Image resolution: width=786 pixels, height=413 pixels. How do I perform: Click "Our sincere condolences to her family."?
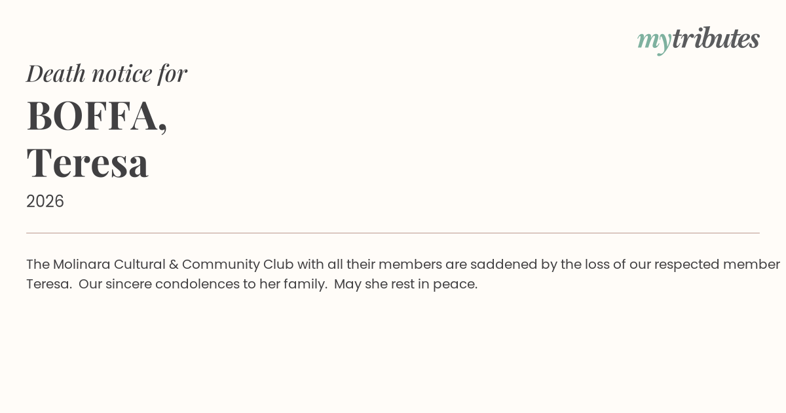tap(203, 285)
